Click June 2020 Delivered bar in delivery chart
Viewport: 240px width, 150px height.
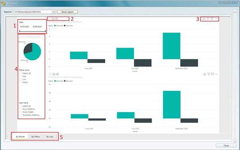79,55
